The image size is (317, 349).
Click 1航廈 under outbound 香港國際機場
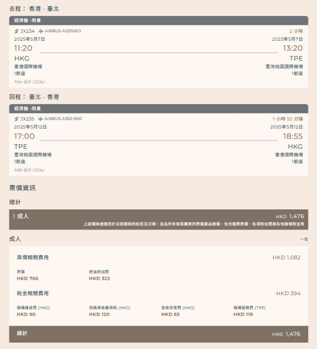[x=20, y=74]
